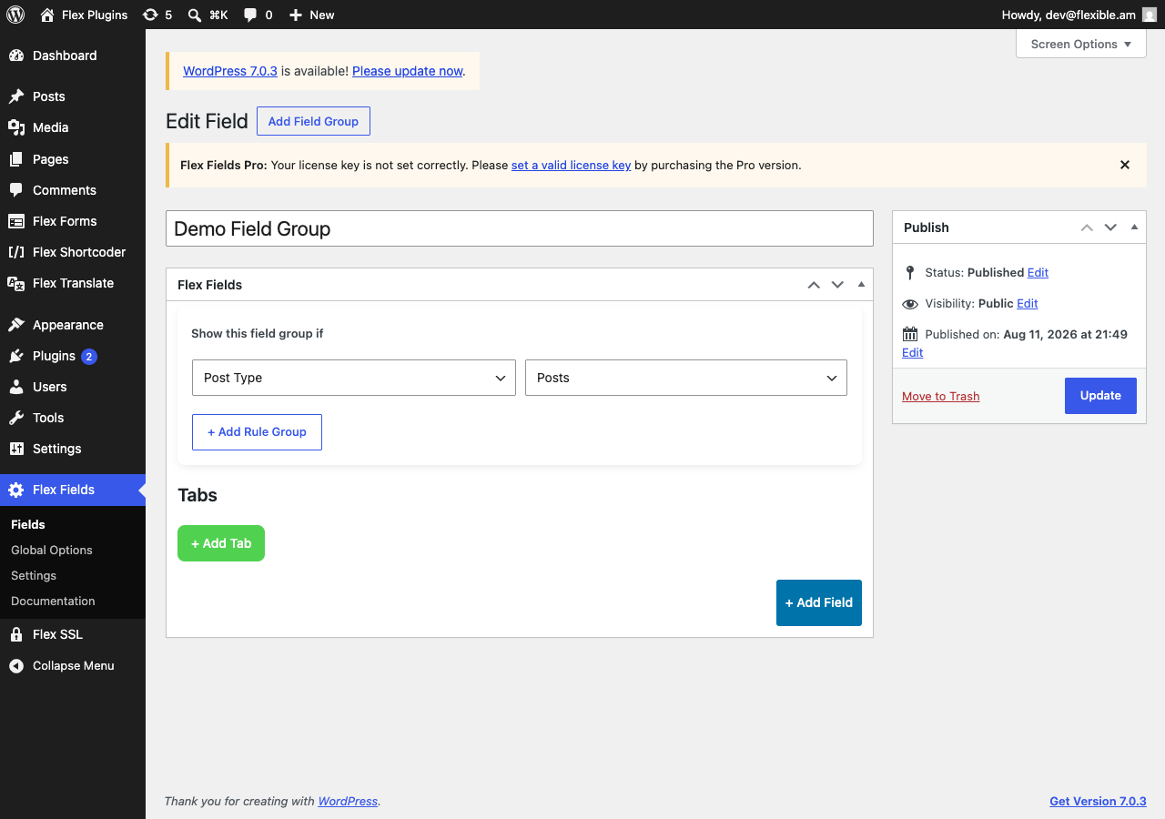Click the Add Rule Group button

pyautogui.click(x=257, y=432)
